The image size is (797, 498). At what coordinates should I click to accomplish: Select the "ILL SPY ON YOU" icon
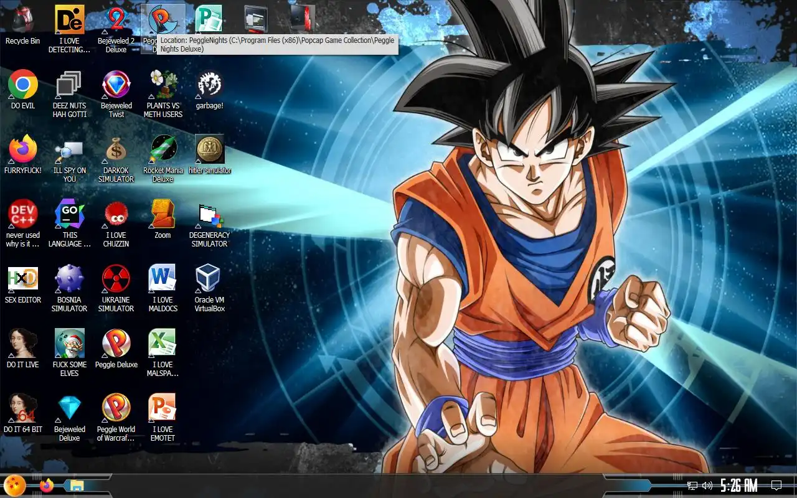click(70, 159)
